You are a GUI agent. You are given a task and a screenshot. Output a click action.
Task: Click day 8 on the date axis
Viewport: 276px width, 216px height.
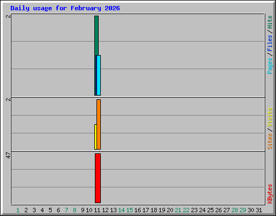click(x=74, y=210)
